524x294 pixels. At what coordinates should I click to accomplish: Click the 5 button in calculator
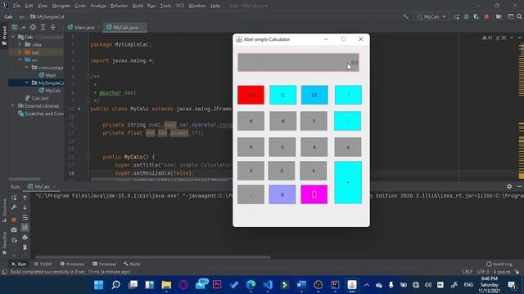282,147
